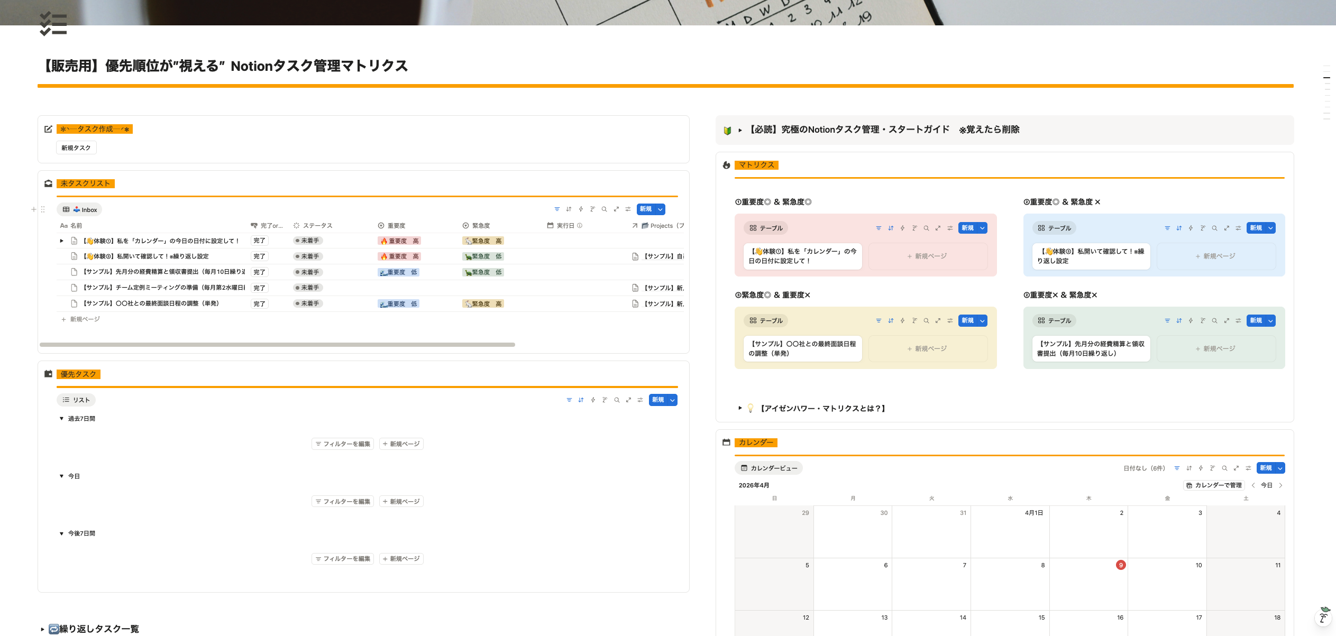Open dropdown arrow of Inbox 新規 button
The width and height of the screenshot is (1336, 636).
pyautogui.click(x=660, y=209)
